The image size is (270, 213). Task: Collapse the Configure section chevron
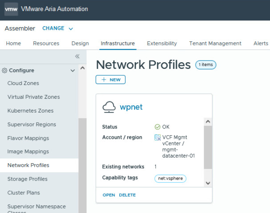pos(73,71)
